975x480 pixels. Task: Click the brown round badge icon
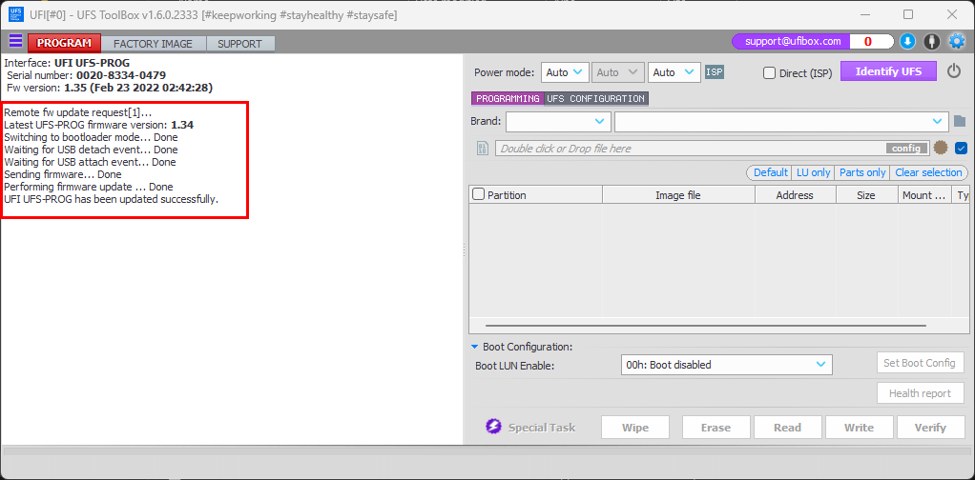[941, 148]
